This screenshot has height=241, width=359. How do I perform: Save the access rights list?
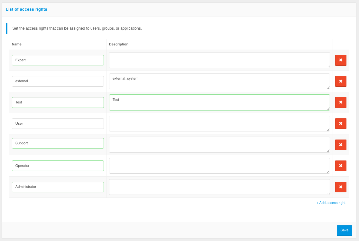[x=344, y=230]
